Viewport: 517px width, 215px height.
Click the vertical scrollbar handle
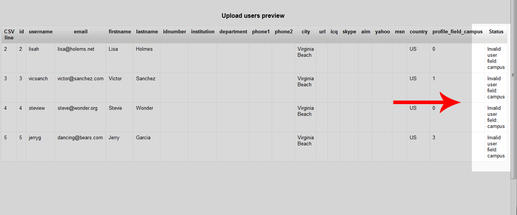tap(514, 75)
